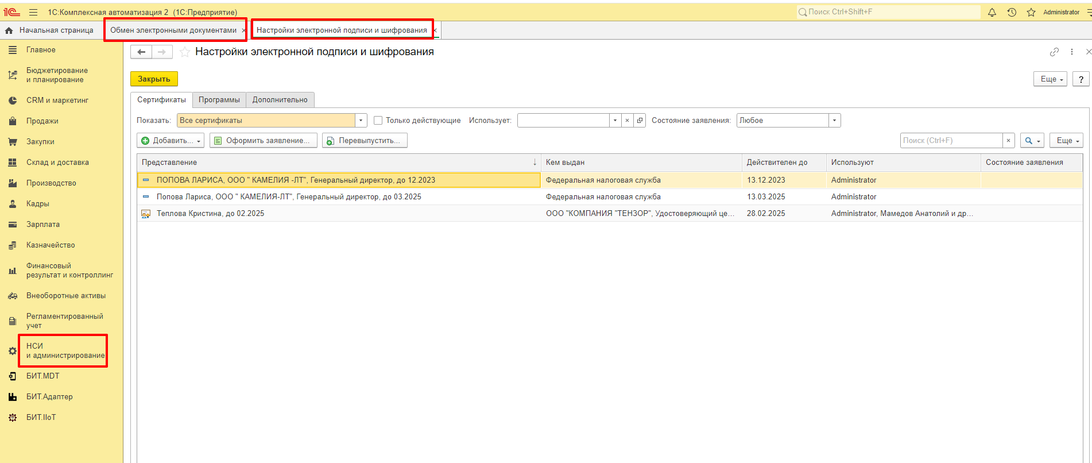
Task: Click the help question mark button
Action: click(1081, 79)
